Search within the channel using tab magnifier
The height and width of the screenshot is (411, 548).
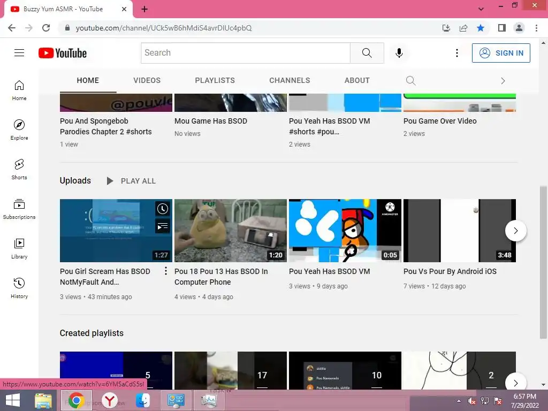pyautogui.click(x=410, y=81)
